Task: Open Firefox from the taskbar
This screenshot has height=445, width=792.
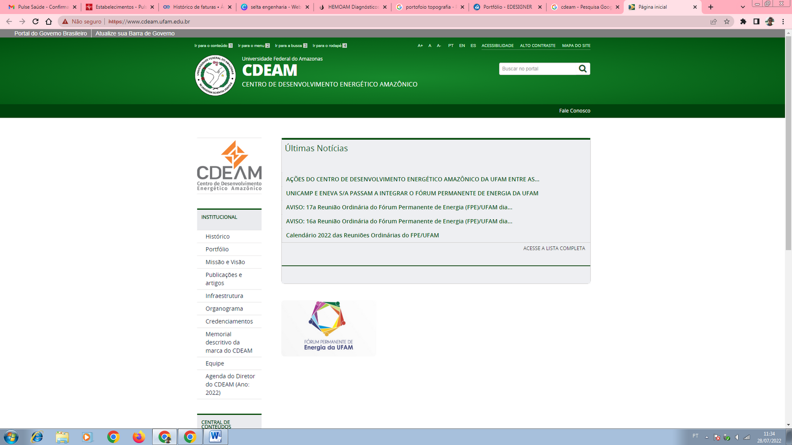Action: point(138,437)
